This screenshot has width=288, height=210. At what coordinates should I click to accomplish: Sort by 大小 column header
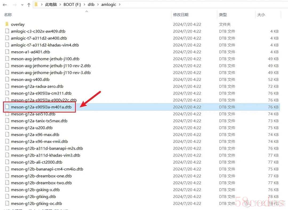click(x=261, y=15)
